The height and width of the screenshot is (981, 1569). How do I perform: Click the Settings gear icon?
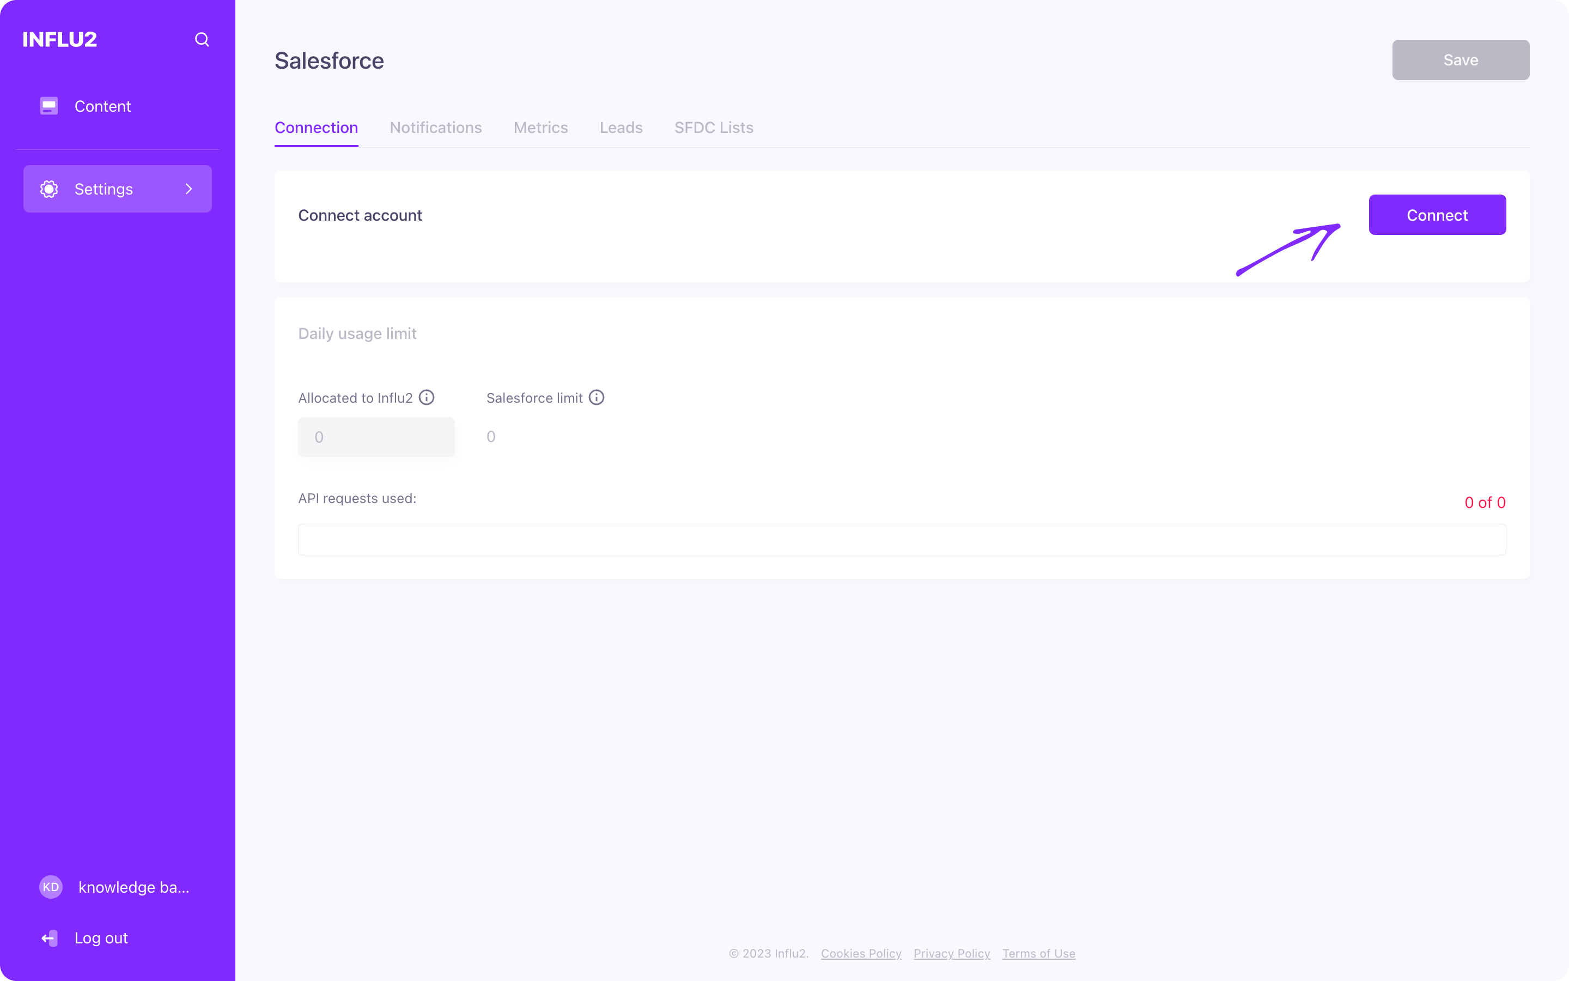click(49, 189)
